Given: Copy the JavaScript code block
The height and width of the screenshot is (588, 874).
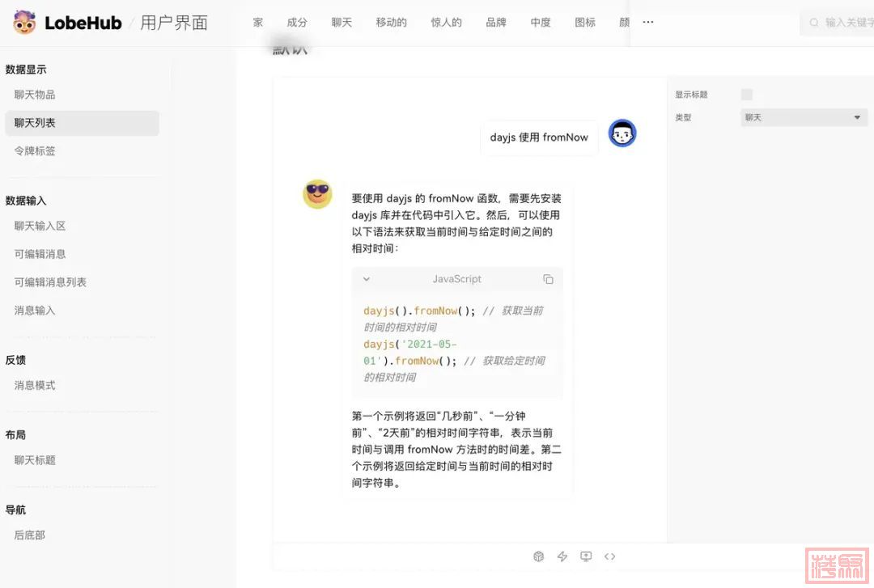Looking at the screenshot, I should [x=548, y=279].
